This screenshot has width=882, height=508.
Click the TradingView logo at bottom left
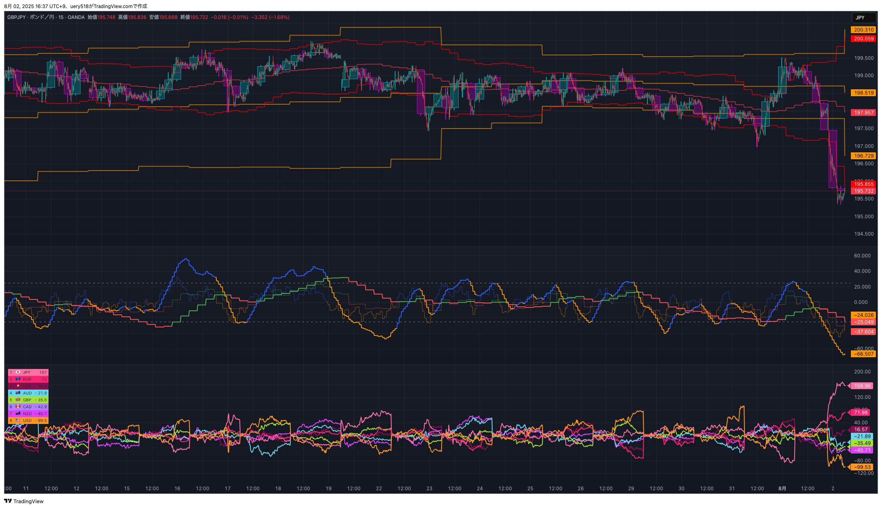coord(23,501)
